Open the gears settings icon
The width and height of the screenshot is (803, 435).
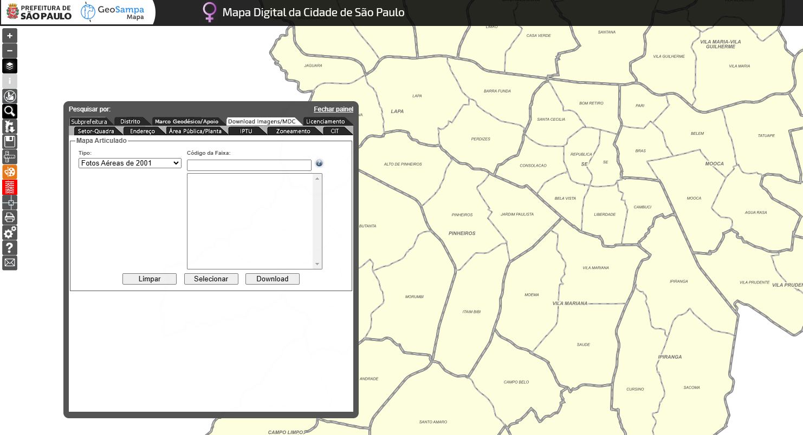[x=10, y=233]
